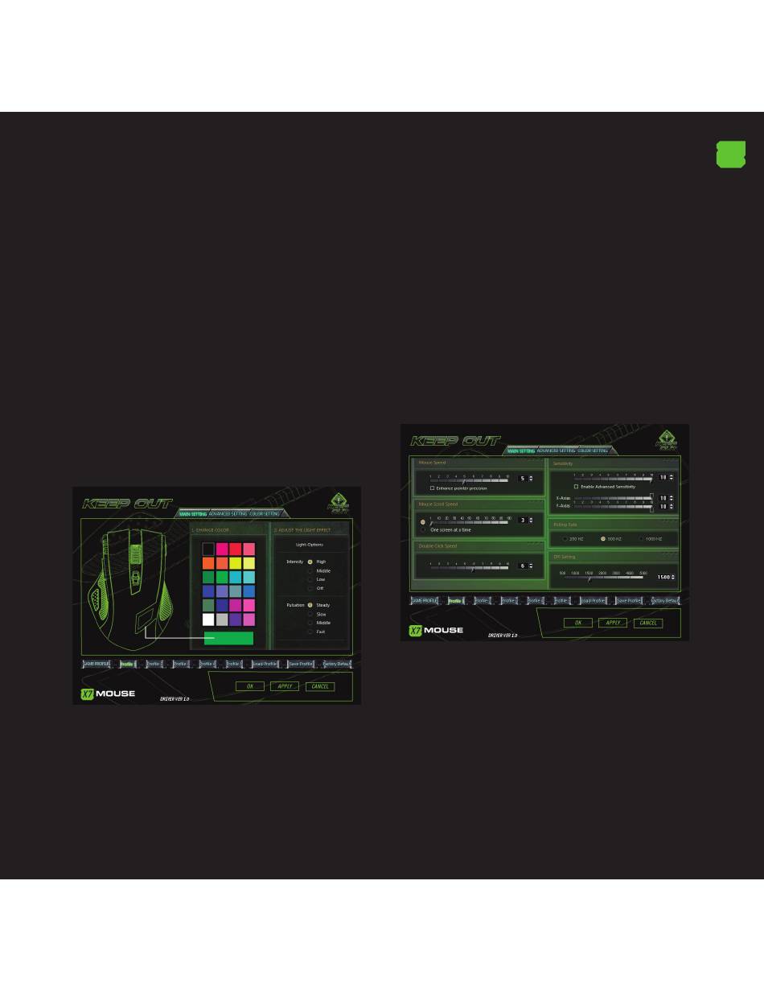The height and width of the screenshot is (992, 764).
Task: Choose Low light intensity
Action: pyautogui.click(x=310, y=579)
